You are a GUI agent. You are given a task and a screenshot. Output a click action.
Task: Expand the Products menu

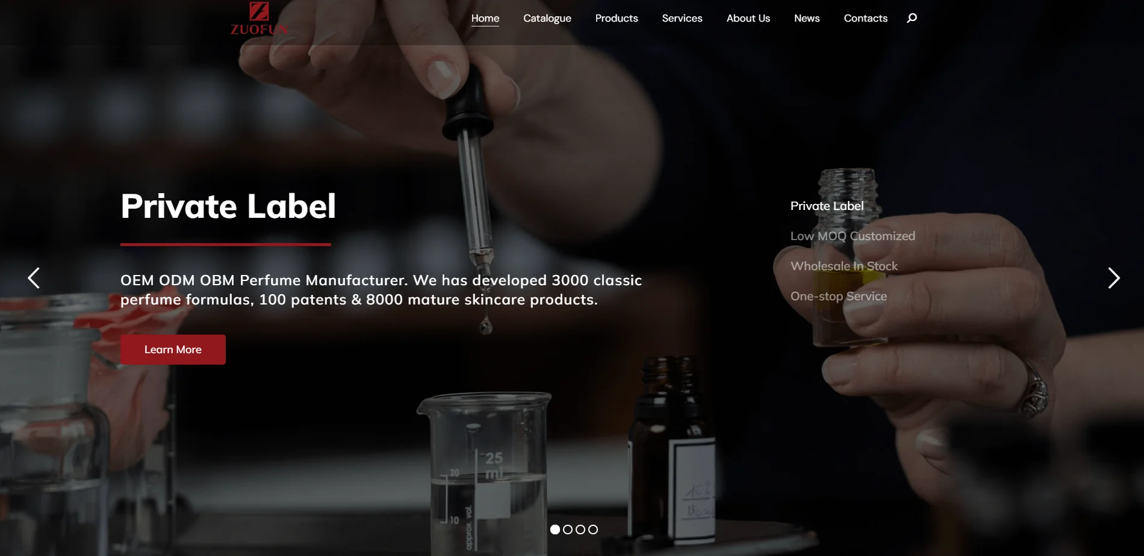[x=617, y=18]
